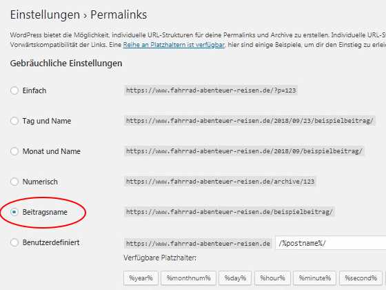Insert the %year% placeholder tag

(141, 278)
